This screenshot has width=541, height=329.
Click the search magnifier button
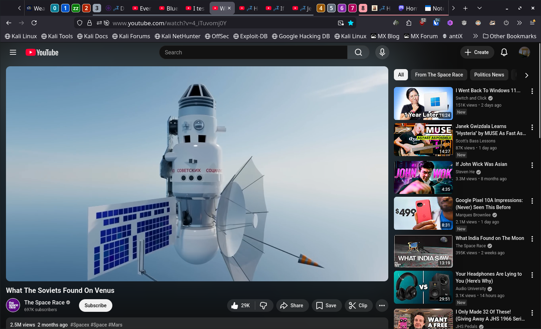tap(358, 52)
